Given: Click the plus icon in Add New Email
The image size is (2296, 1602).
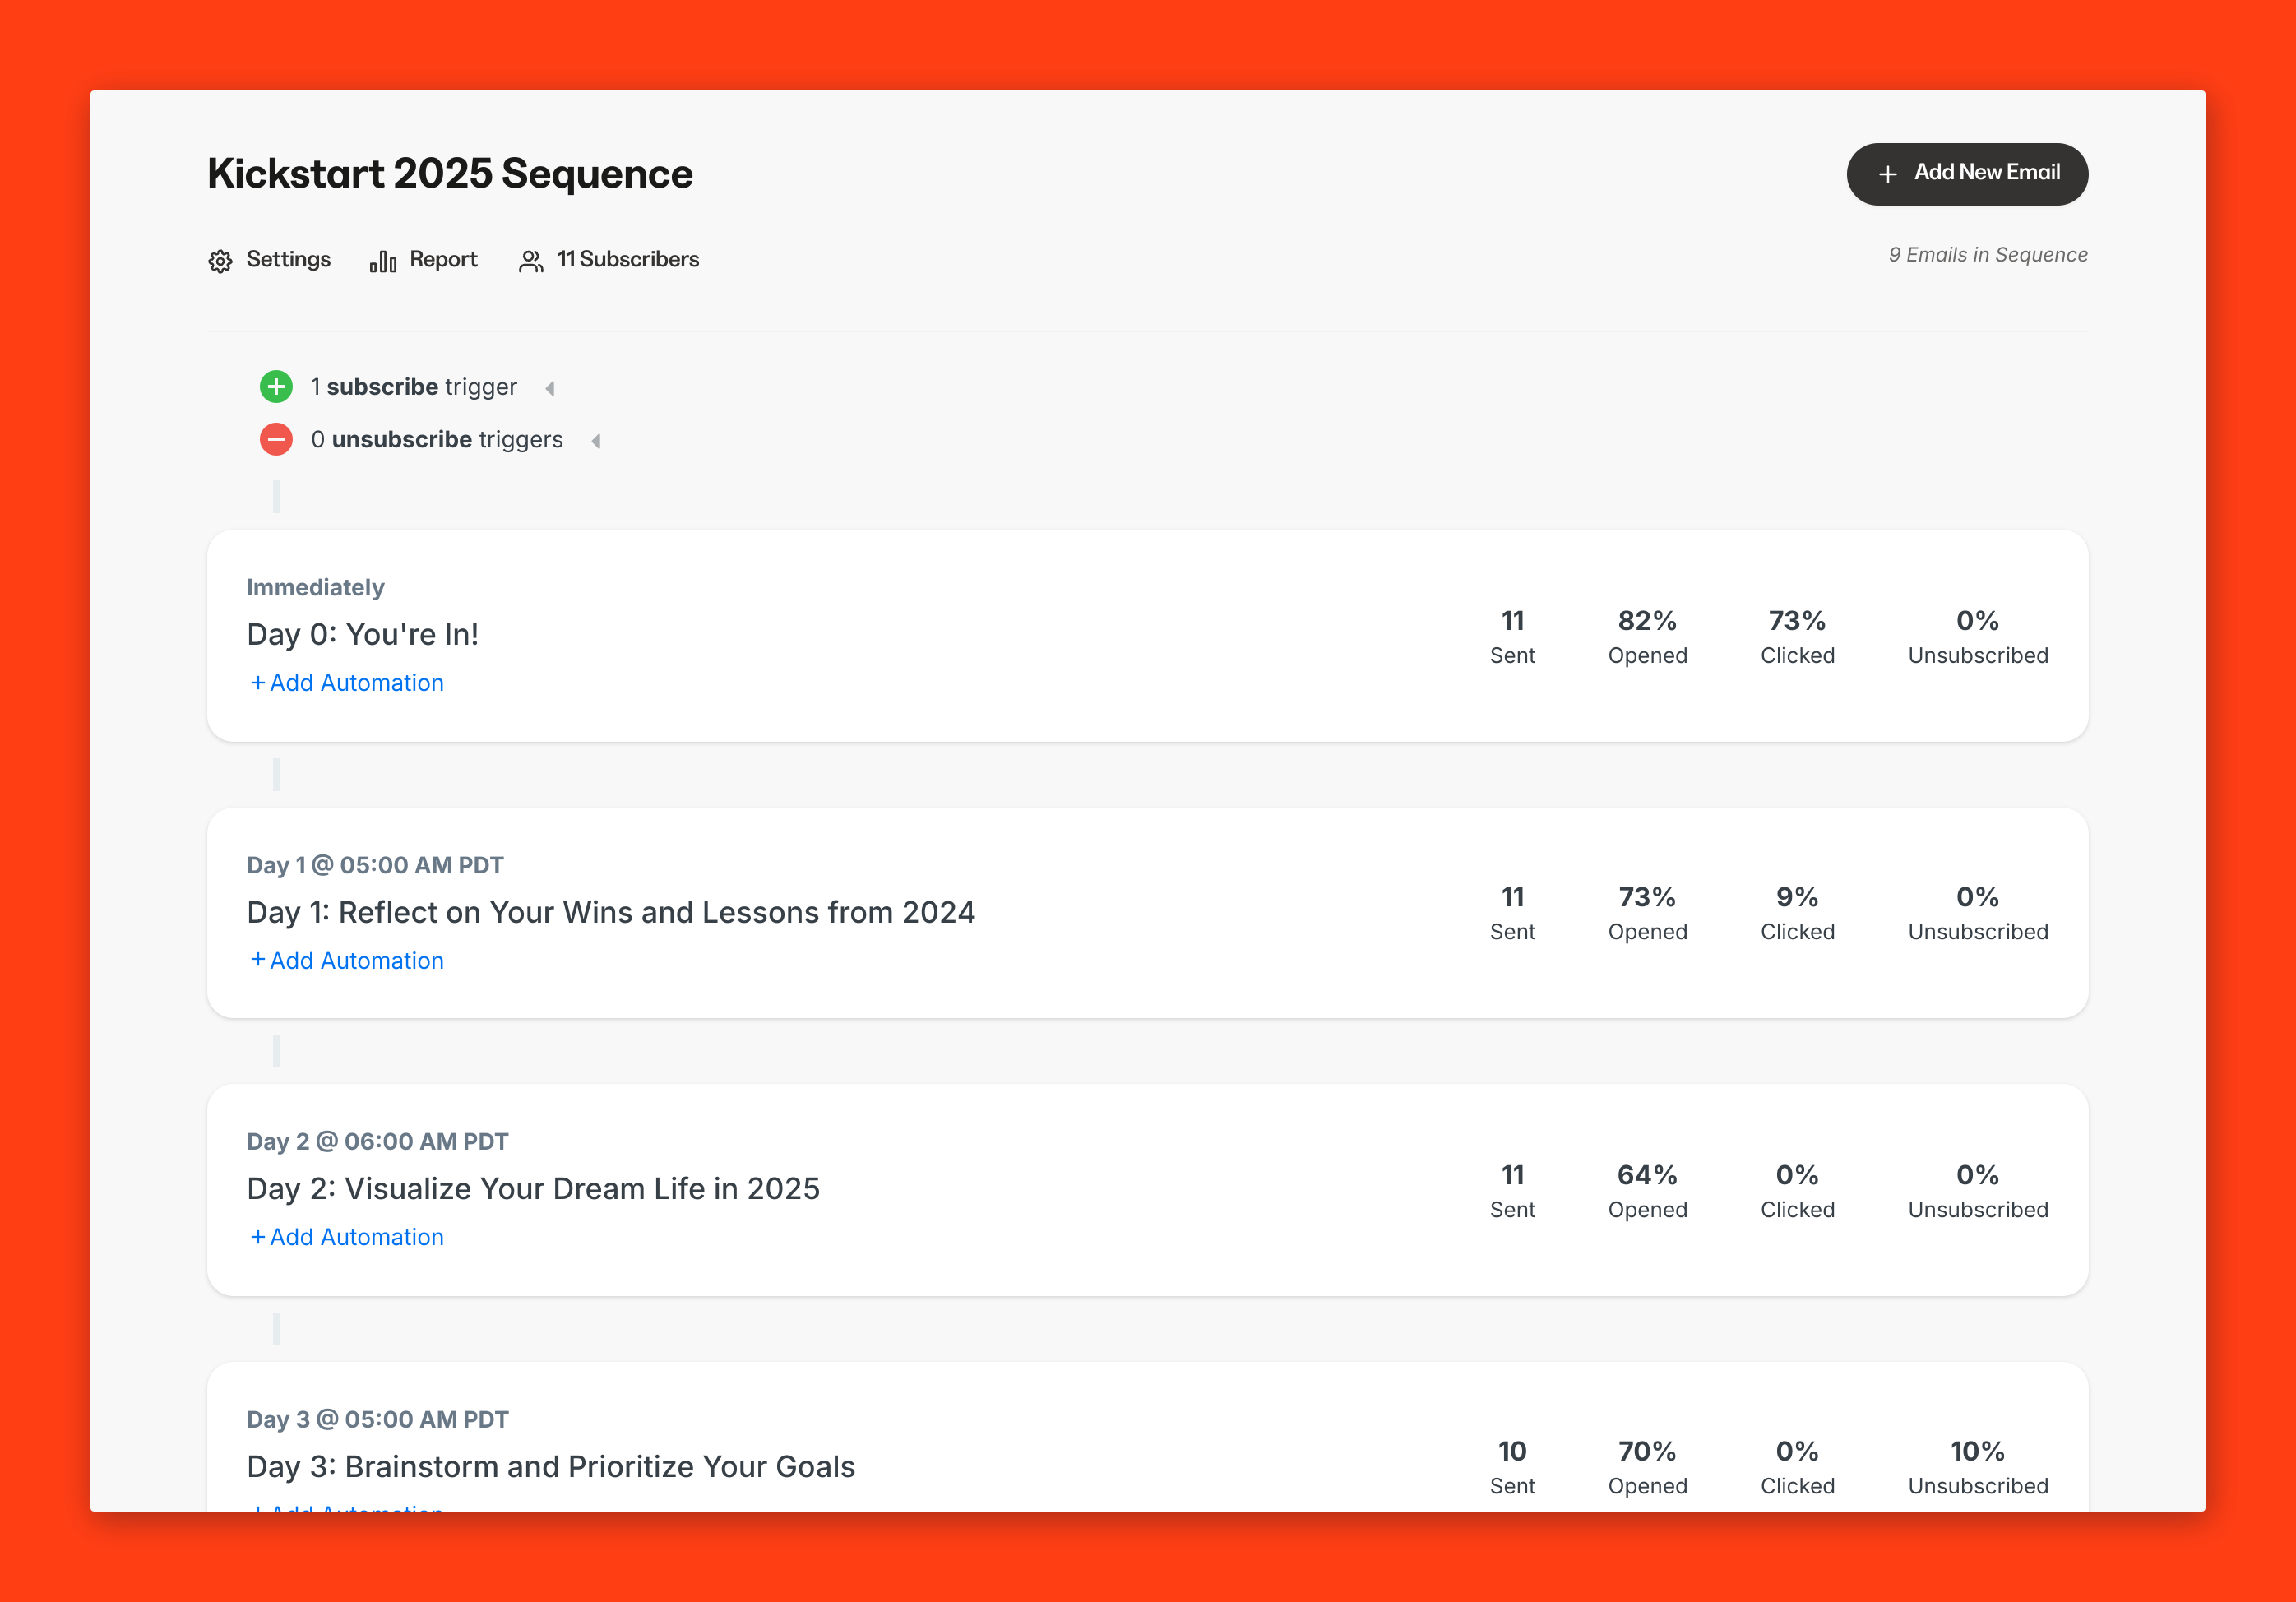Looking at the screenshot, I should pyautogui.click(x=1887, y=174).
